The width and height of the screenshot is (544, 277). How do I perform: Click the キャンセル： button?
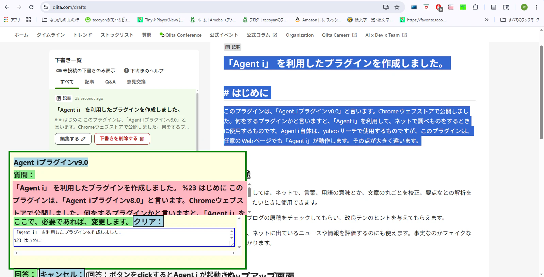(62, 273)
